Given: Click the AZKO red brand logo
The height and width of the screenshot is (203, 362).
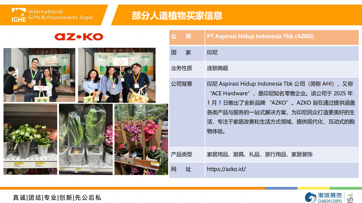Looking at the screenshot, I should click(x=79, y=37).
